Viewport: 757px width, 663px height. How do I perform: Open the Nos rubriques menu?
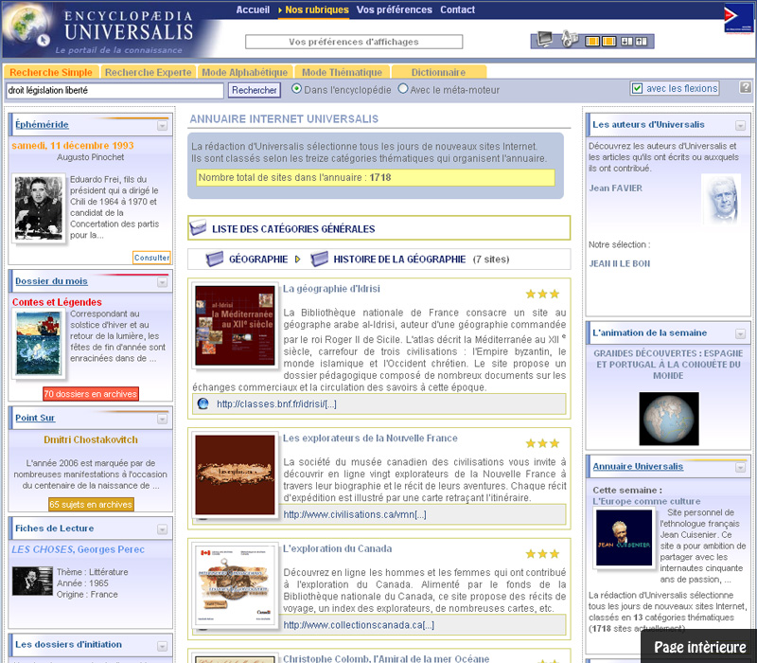(x=317, y=9)
